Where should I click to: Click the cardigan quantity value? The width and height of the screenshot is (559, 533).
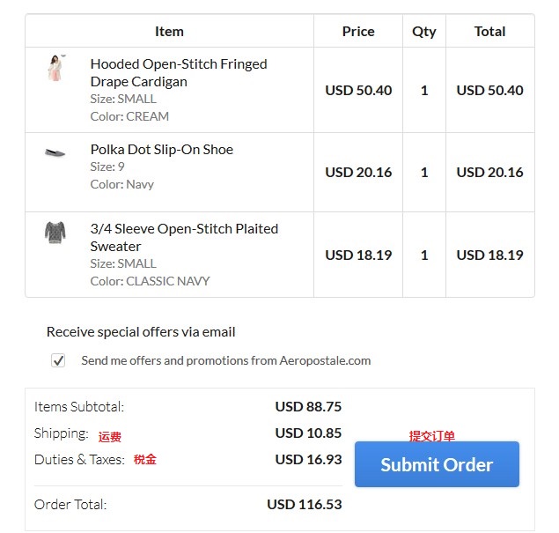(x=424, y=90)
